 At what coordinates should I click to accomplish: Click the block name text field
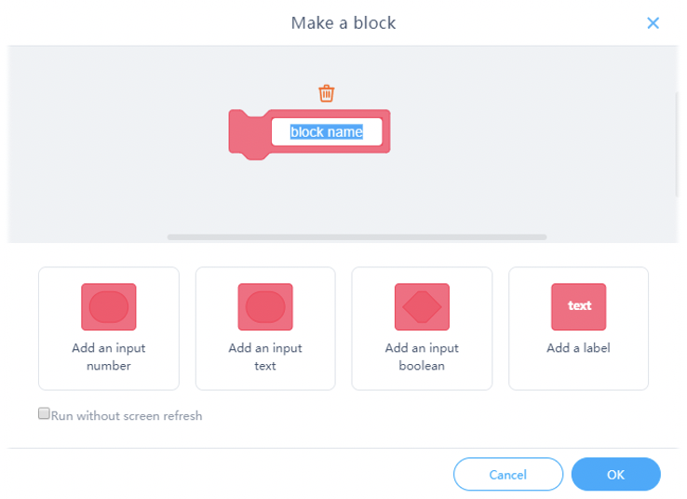(327, 131)
